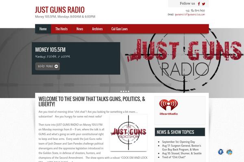Click the large Just Guns Radio banner logo

coord(184,61)
